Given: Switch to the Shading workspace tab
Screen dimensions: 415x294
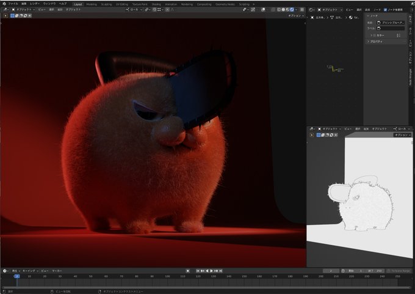Looking at the screenshot, I should [156, 4].
